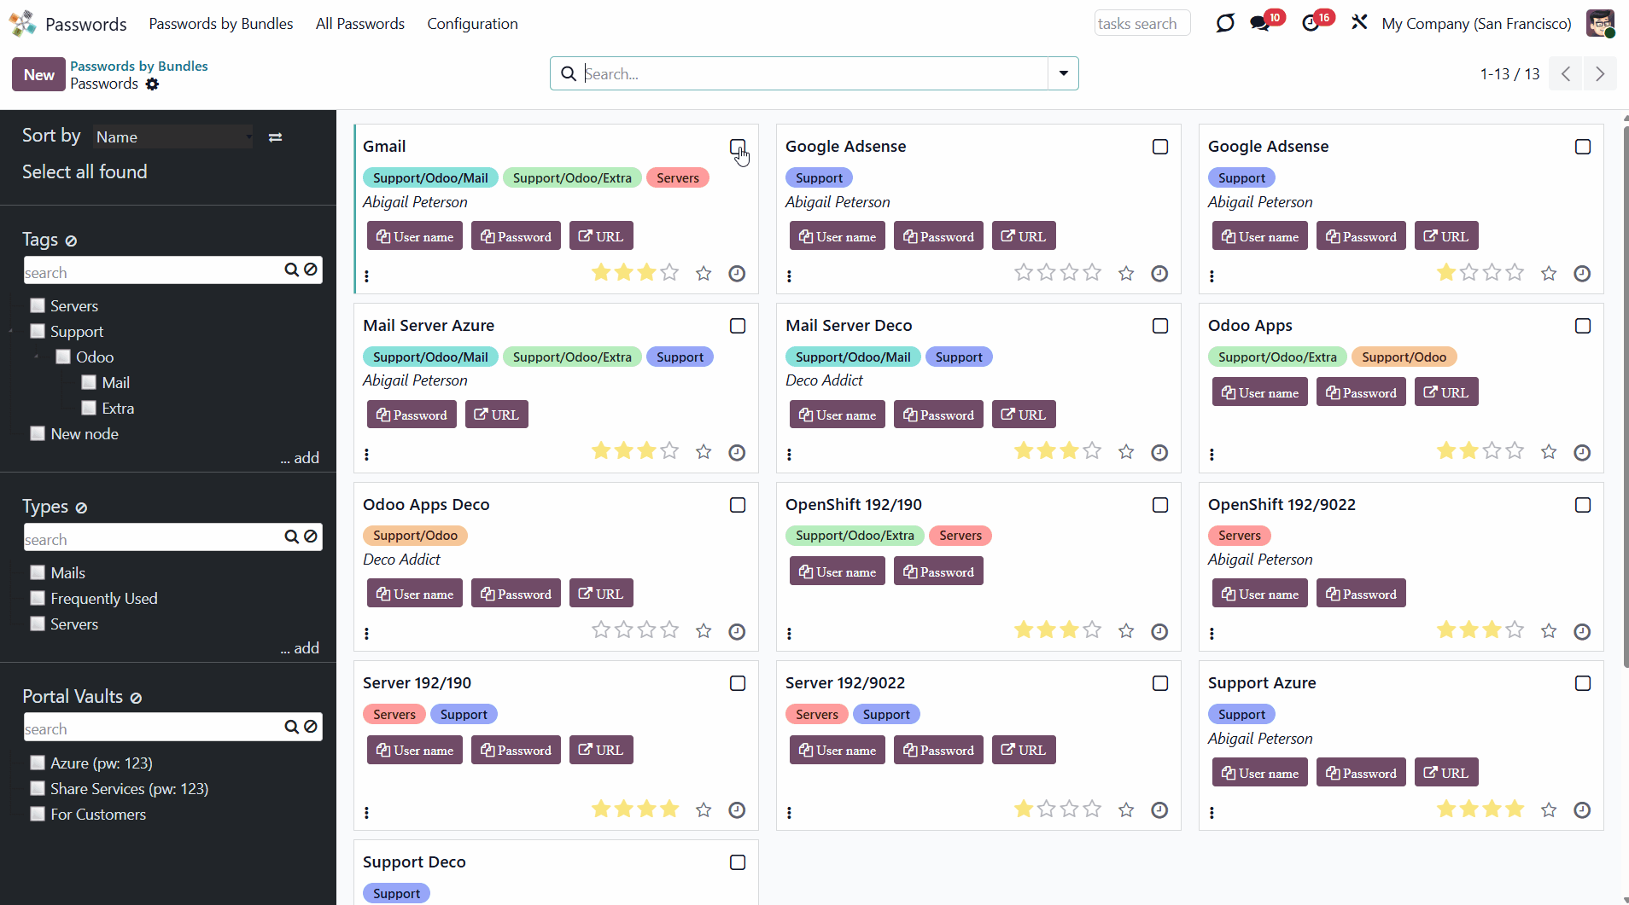Open three-dot menu on Gmail card

tap(367, 276)
